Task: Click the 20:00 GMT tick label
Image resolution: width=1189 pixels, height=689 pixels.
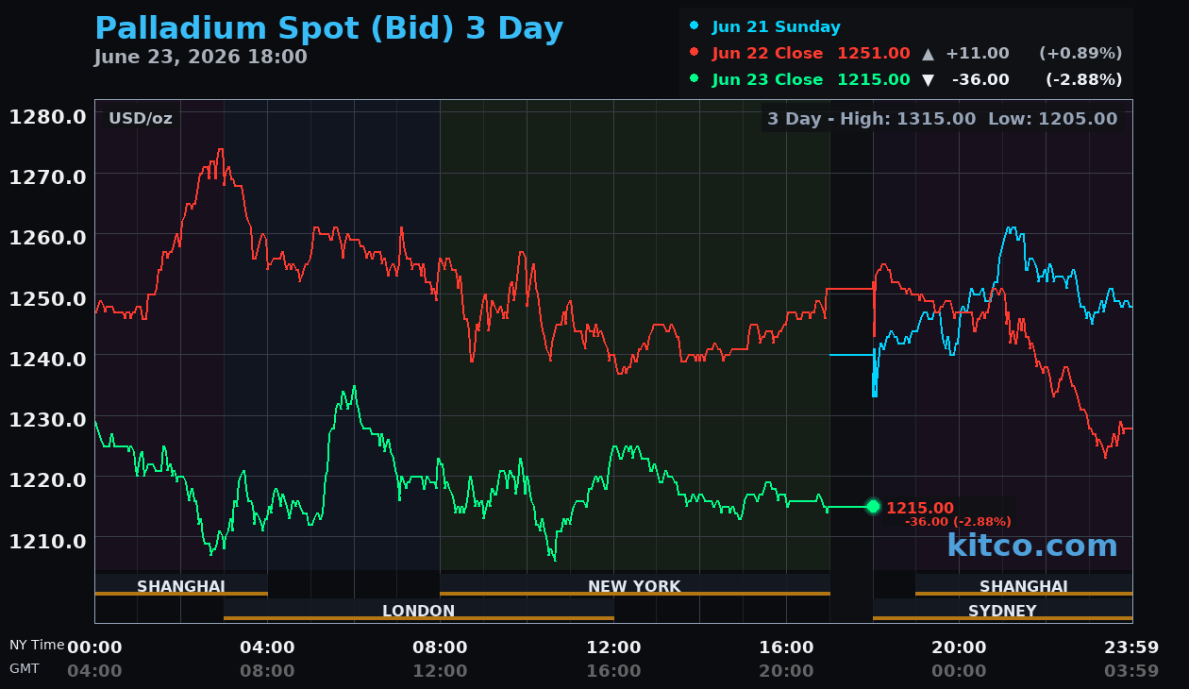Action: pyautogui.click(x=786, y=671)
